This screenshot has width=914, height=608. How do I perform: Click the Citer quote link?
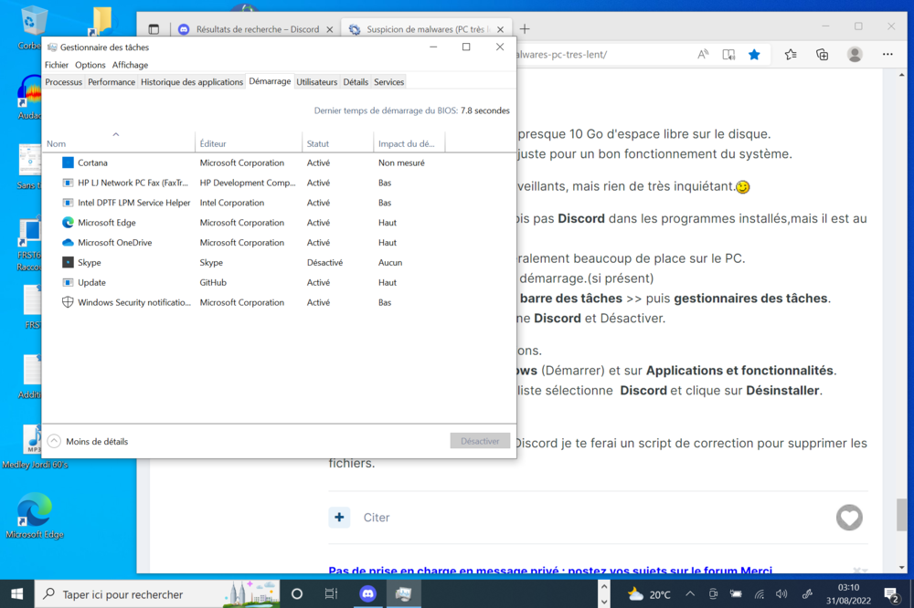point(377,518)
